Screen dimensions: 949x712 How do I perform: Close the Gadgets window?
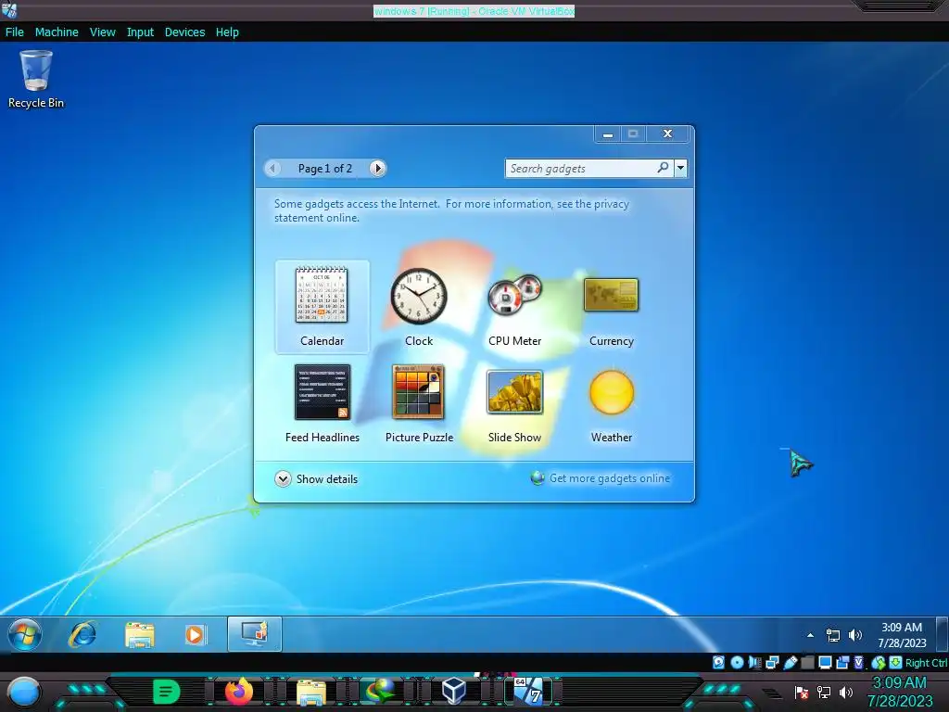point(667,133)
